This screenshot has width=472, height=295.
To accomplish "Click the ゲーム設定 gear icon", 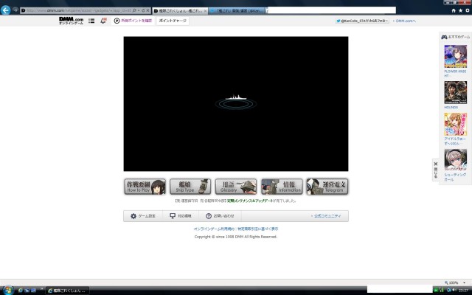I will click(x=133, y=216).
